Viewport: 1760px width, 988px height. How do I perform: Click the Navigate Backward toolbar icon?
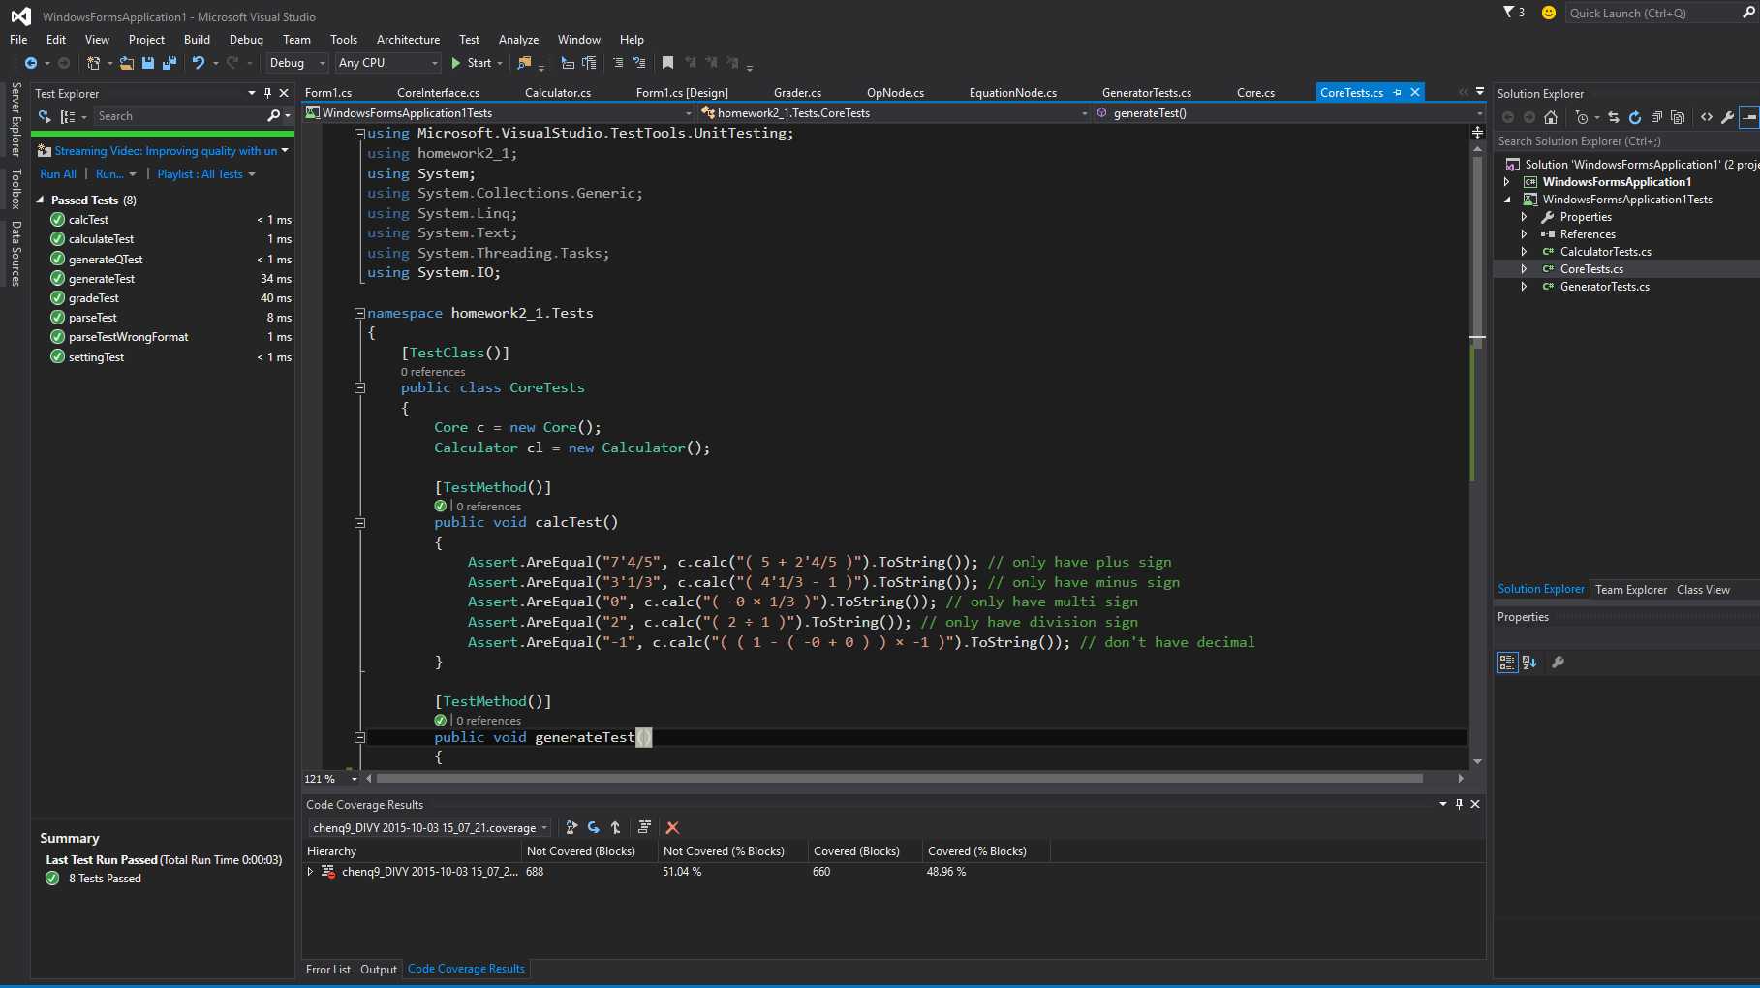pyautogui.click(x=31, y=63)
